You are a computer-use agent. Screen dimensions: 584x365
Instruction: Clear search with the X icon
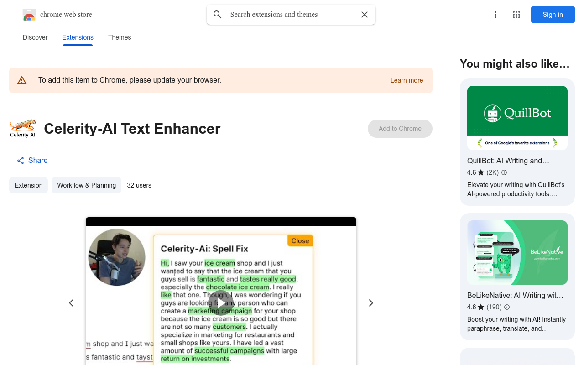[365, 15]
